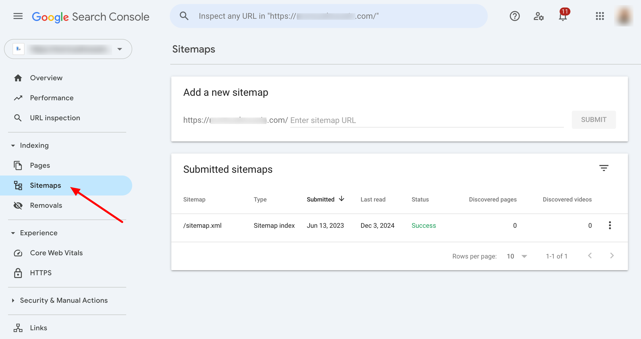The width and height of the screenshot is (641, 339).
Task: Click the Core Web Vitals gauge icon
Action: 18,253
